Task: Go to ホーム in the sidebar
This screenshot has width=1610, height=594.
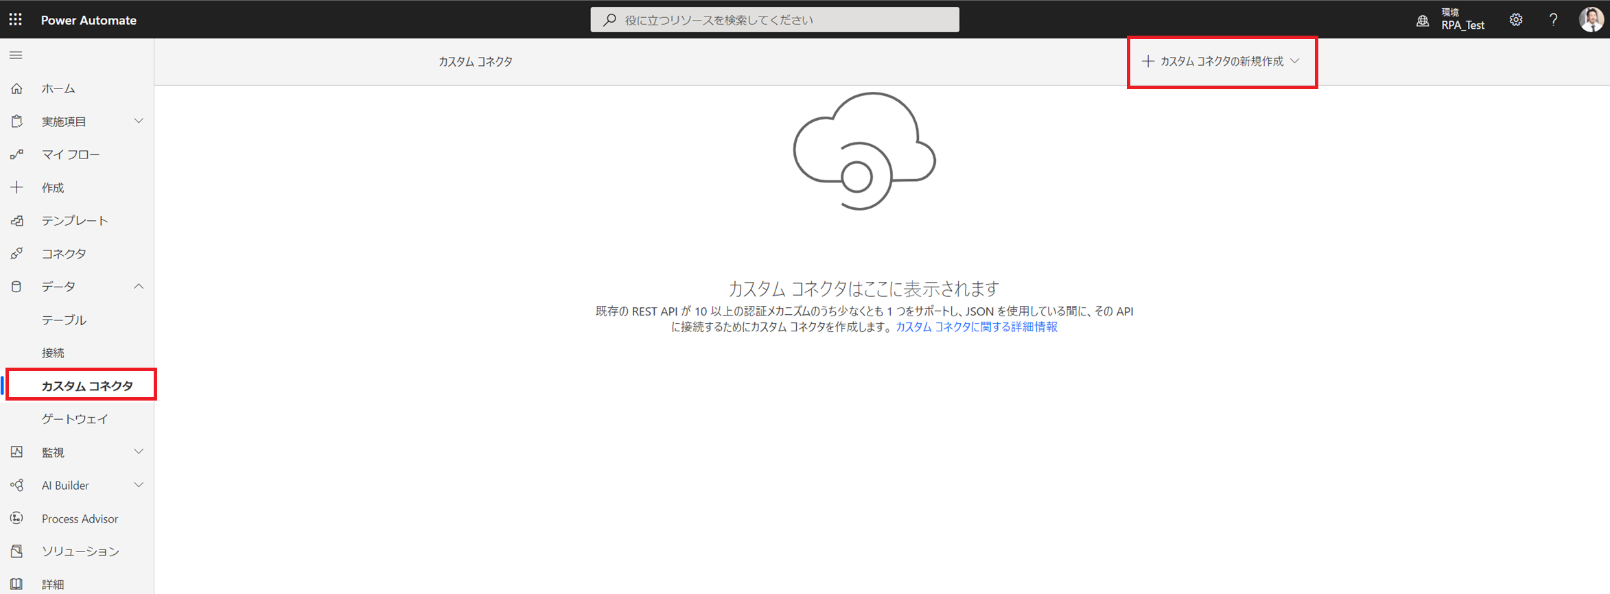Action: (x=58, y=88)
